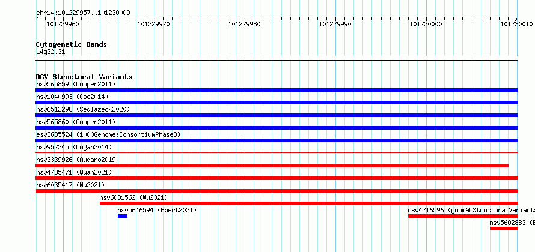Screen dimensions: 535x252
Task: Click the nsv565860 (Cooper2011) label
Action: tap(76, 122)
